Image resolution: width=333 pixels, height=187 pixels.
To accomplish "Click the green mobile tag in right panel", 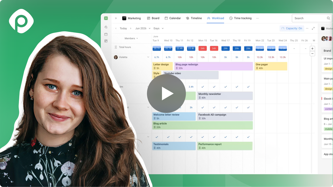I will 328,129.
